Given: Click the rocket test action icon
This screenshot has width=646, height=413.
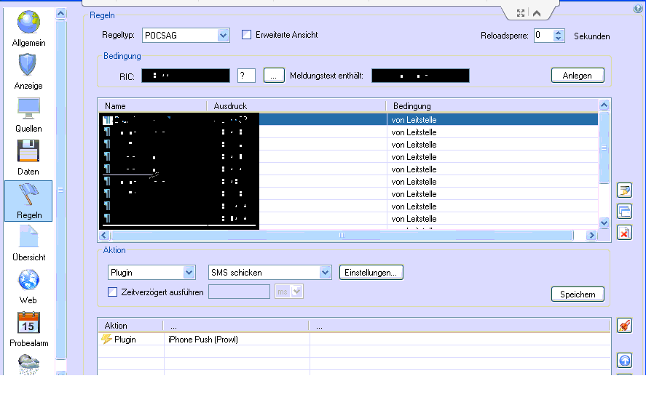Looking at the screenshot, I should point(625,325).
